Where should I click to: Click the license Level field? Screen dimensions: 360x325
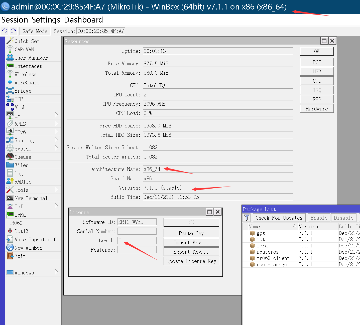coord(137,240)
